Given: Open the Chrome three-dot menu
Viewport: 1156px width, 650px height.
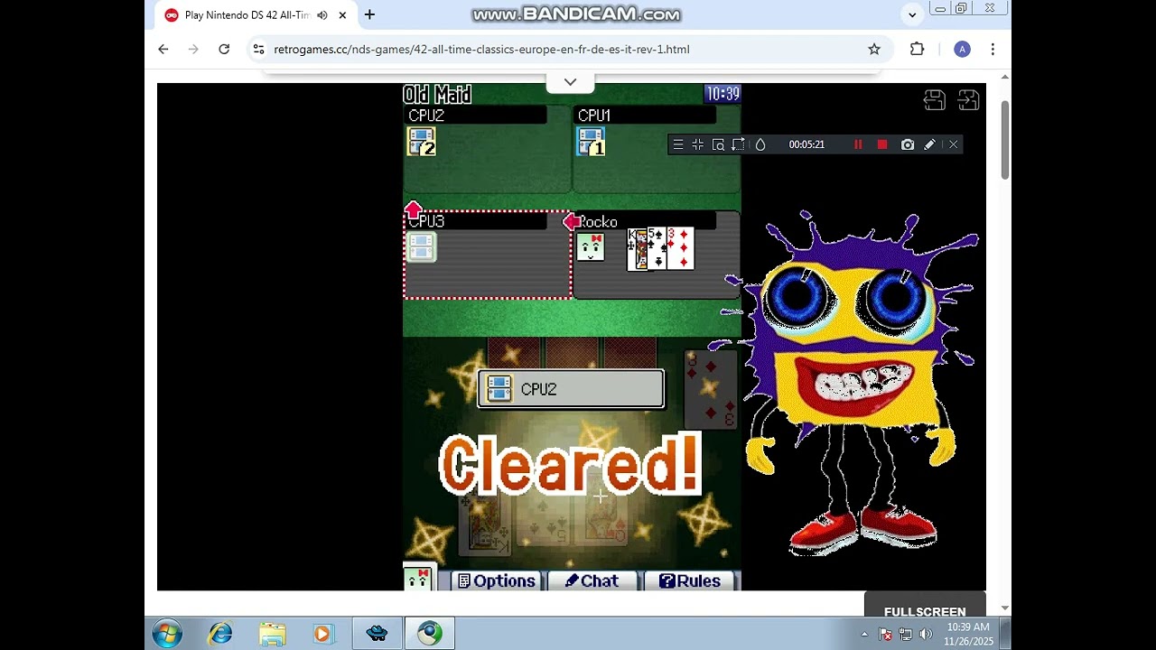Looking at the screenshot, I should pos(993,50).
